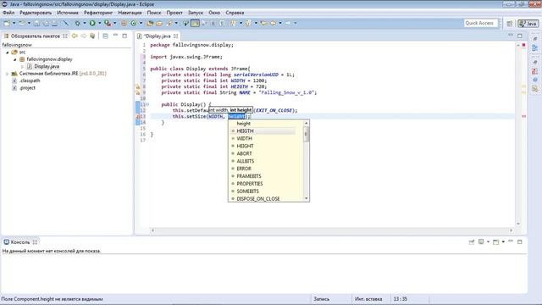Open the Run button dropdown arrow
Screen dimensions: 542x305
100,23
